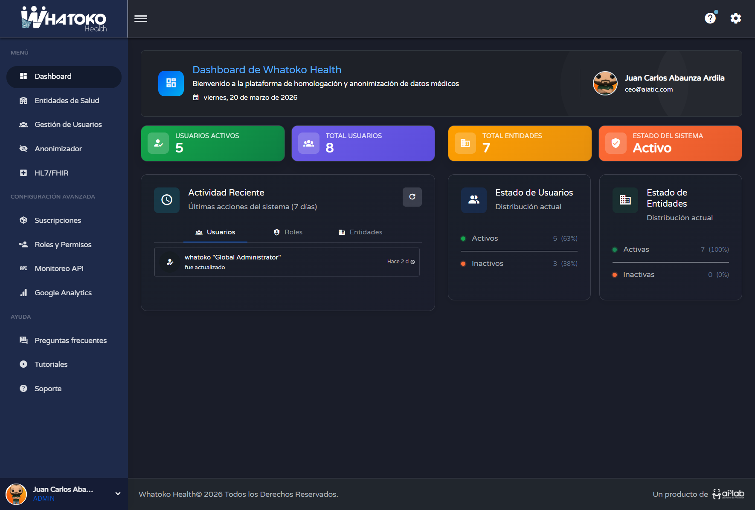755x510 pixels.
Task: Click the Monitoreo API icon
Action: pyautogui.click(x=23, y=268)
